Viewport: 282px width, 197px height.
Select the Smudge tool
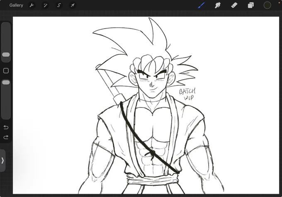tap(218, 5)
